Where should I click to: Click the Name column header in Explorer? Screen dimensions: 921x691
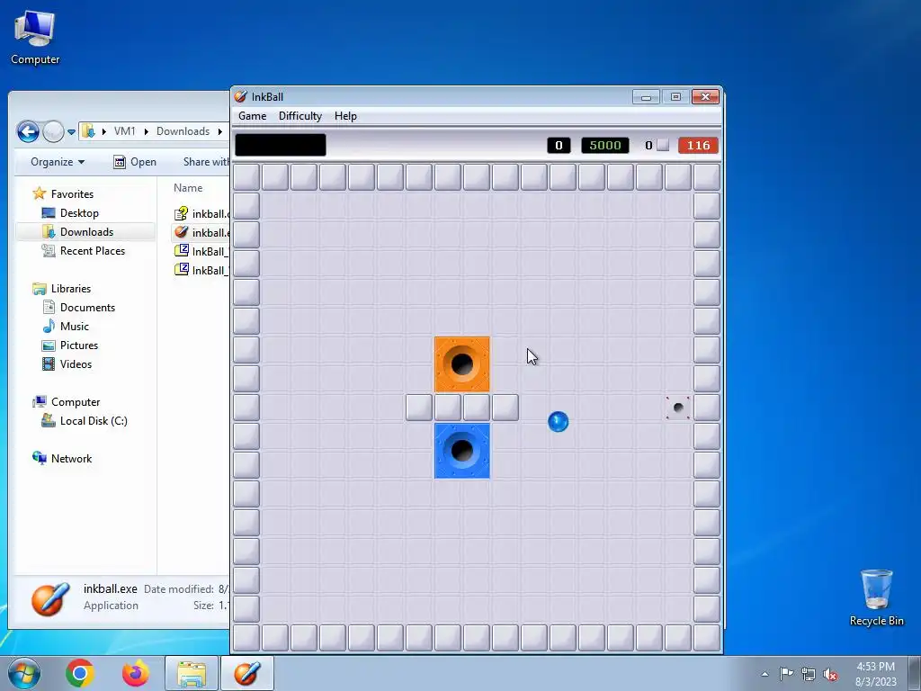(x=188, y=188)
